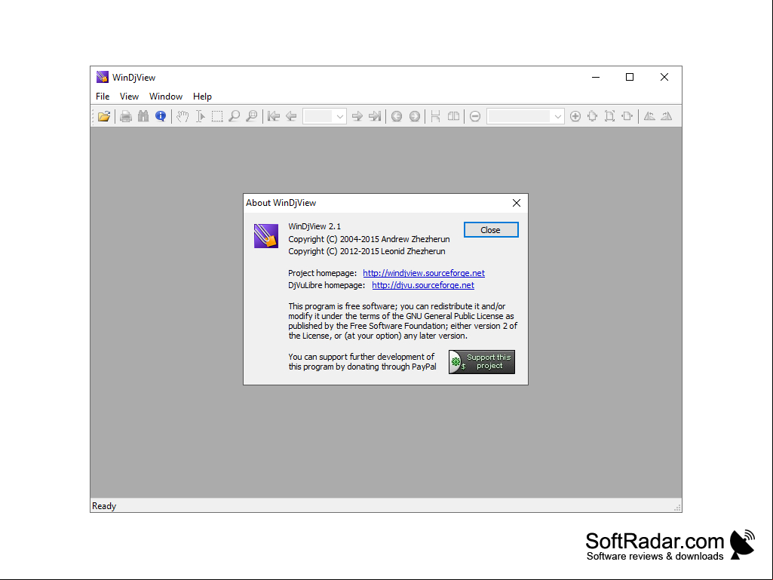Click the Next page right arrow
The width and height of the screenshot is (773, 580).
coord(357,116)
